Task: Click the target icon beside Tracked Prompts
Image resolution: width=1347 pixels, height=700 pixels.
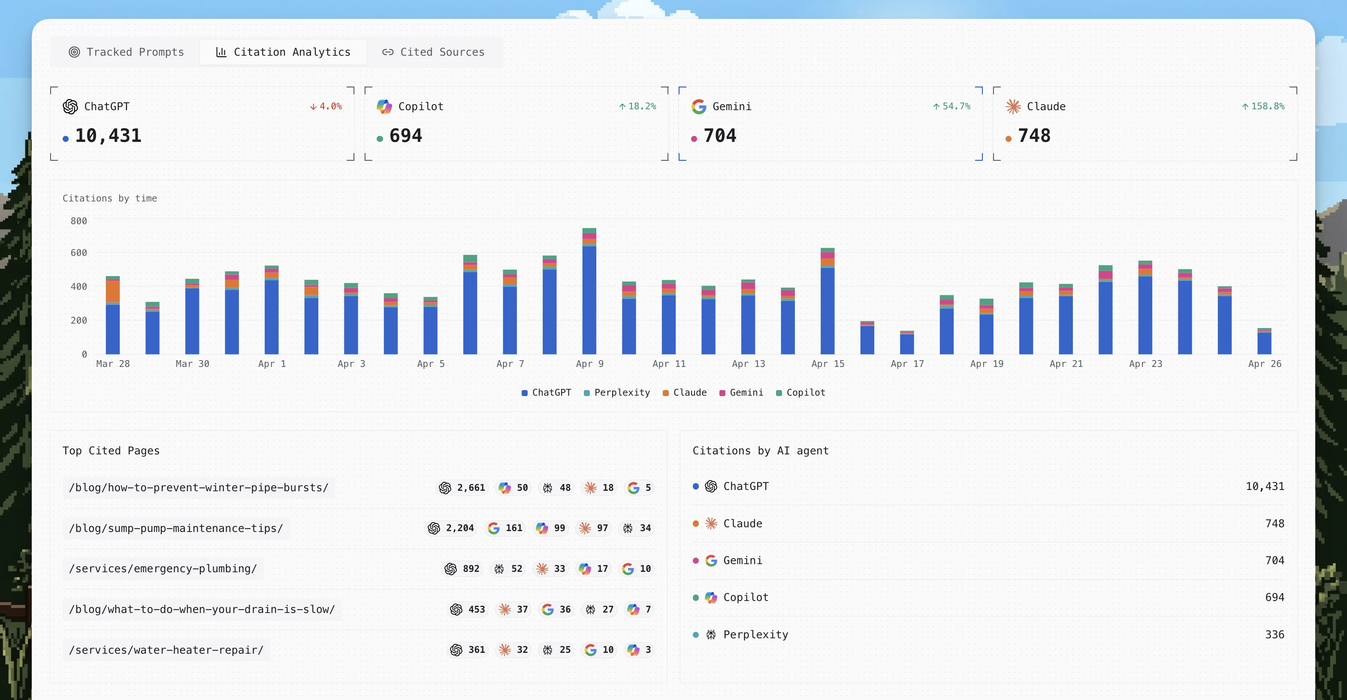Action: pyautogui.click(x=74, y=52)
